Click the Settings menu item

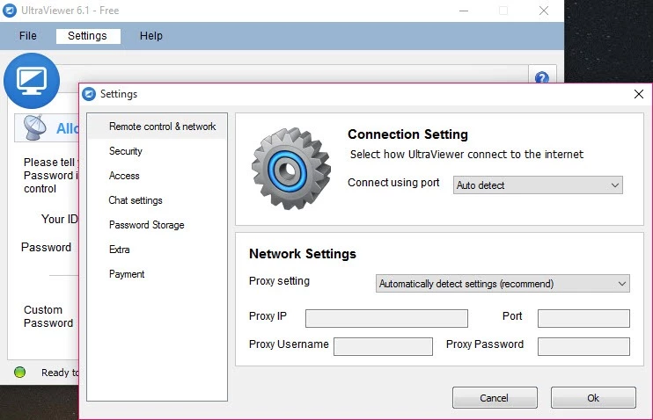(87, 36)
